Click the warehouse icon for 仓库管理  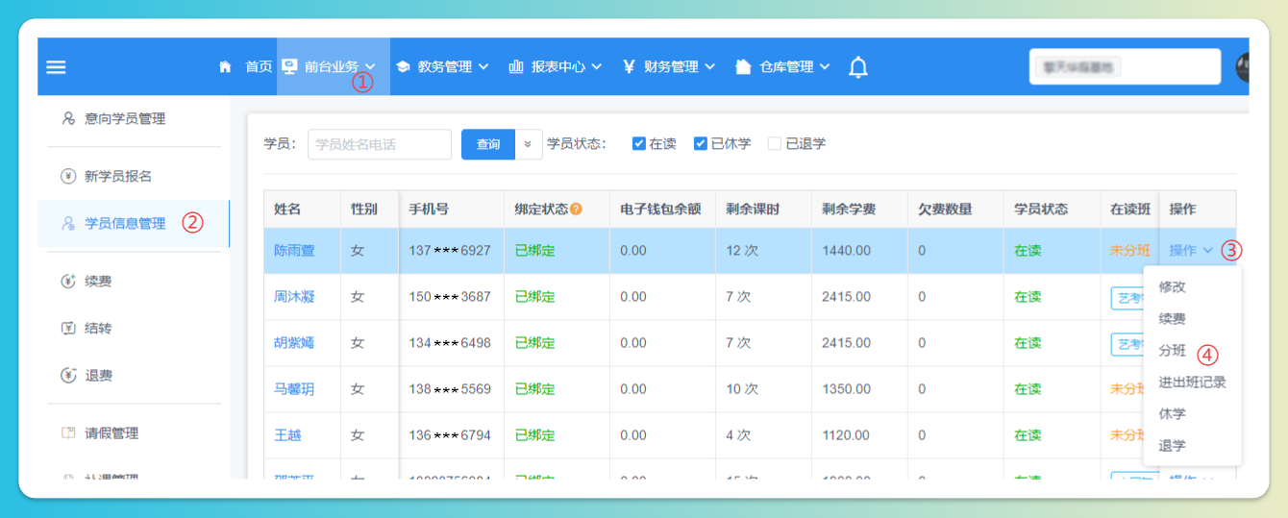743,66
